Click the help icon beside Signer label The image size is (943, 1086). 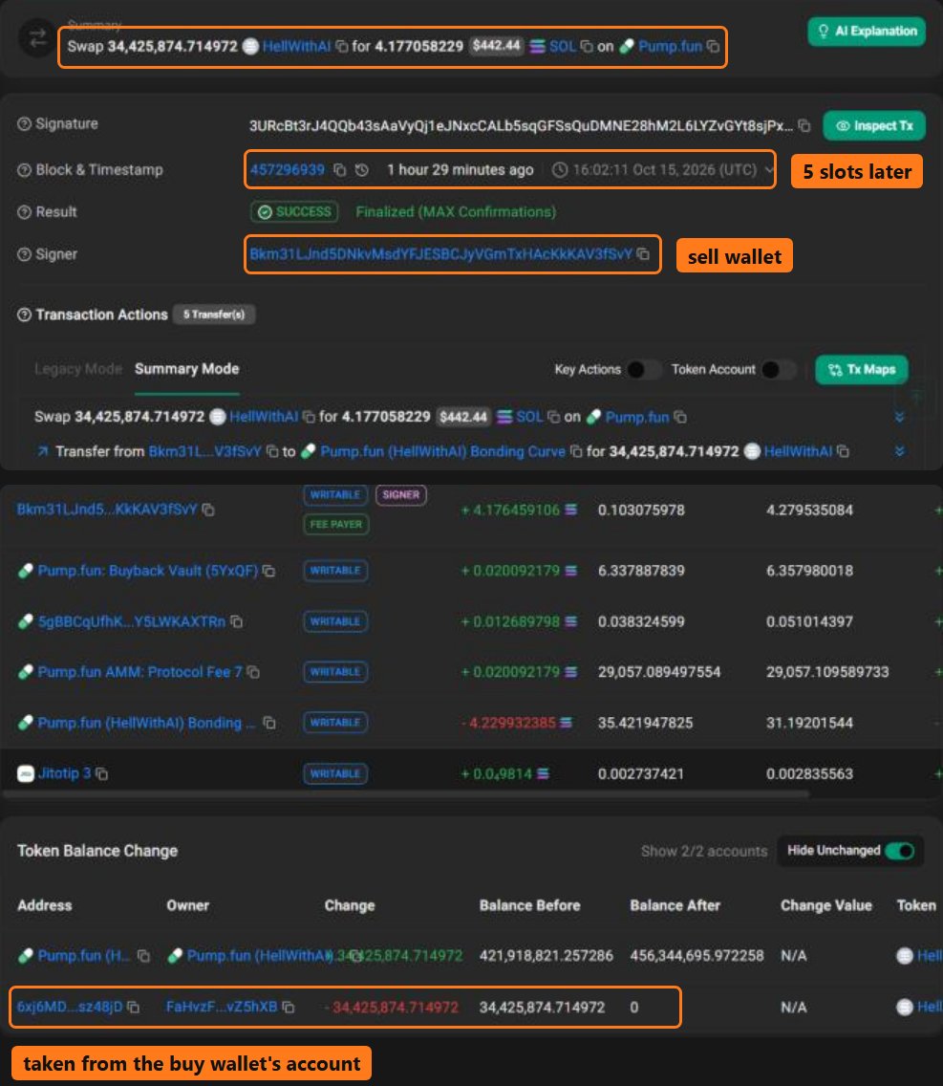24,254
